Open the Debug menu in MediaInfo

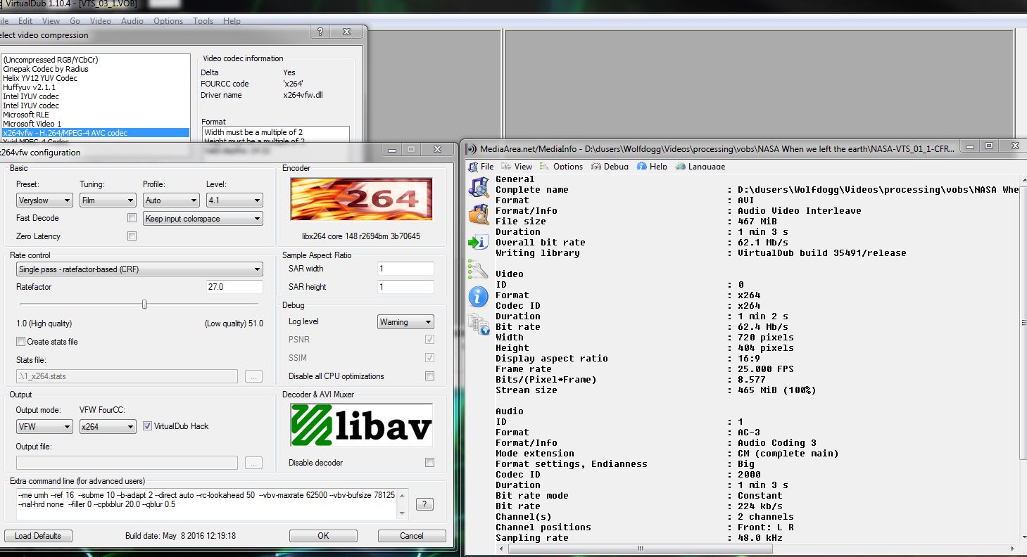615,167
